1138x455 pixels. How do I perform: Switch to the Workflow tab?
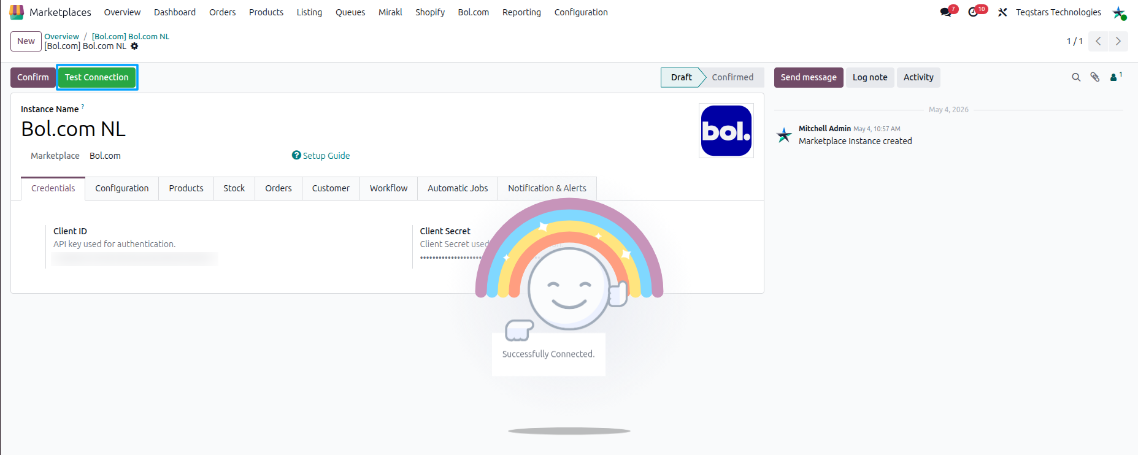coord(388,188)
